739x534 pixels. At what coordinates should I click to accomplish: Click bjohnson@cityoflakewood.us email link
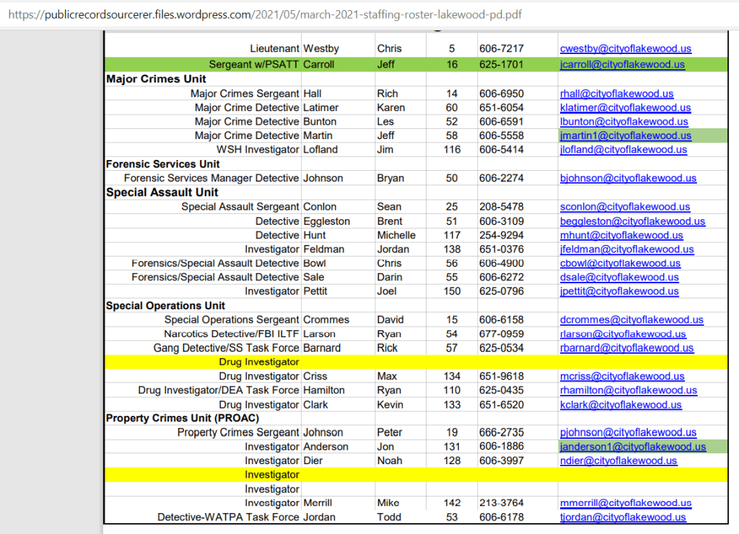point(628,178)
